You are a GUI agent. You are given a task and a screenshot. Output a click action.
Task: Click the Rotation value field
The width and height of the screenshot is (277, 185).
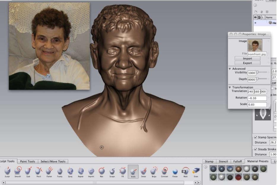pos(257,98)
